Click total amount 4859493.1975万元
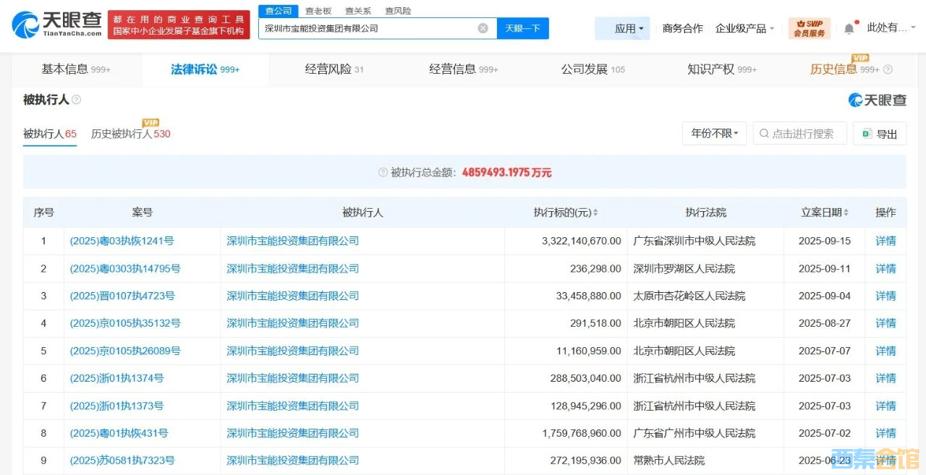The width and height of the screenshot is (926, 475). 506,173
